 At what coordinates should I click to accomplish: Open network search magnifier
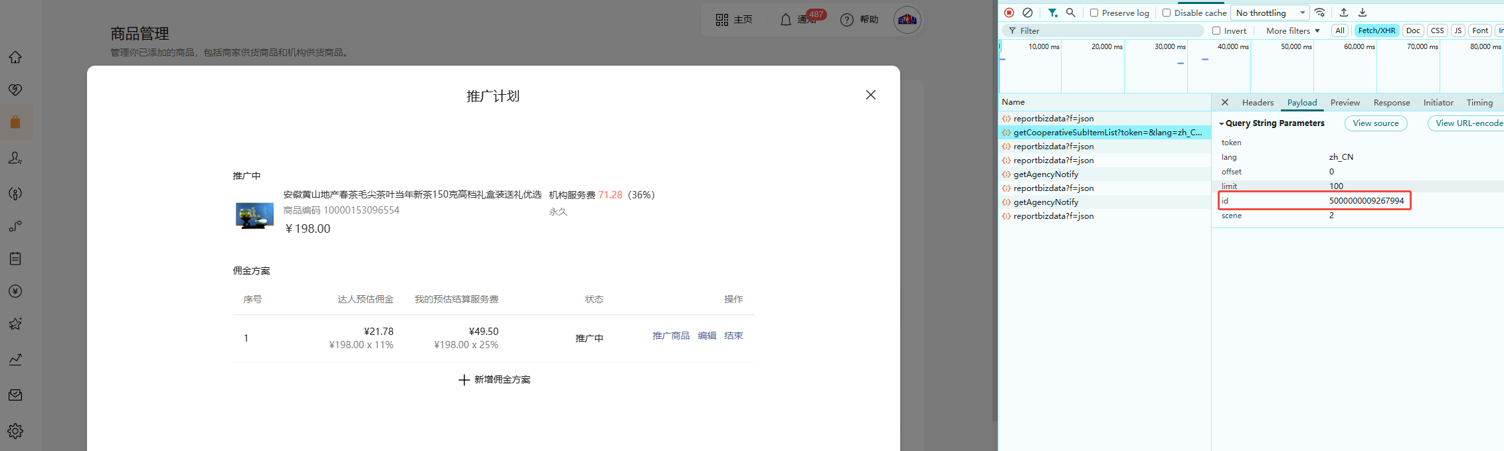coord(1071,13)
